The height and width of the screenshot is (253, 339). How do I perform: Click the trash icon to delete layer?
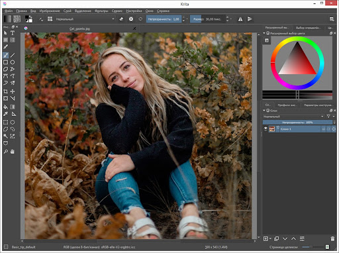click(x=332, y=238)
